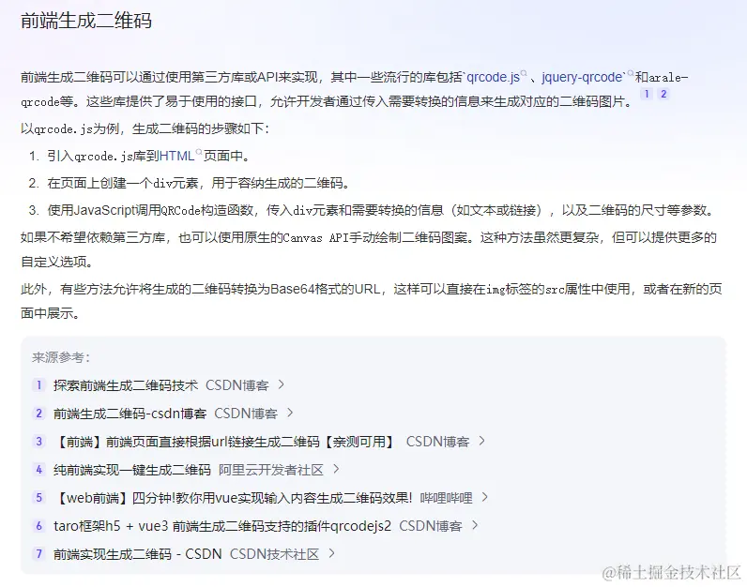Click chevron after qrcodejs2 CSDN博客 row
Screen dimensions: 747x587
coord(475,526)
